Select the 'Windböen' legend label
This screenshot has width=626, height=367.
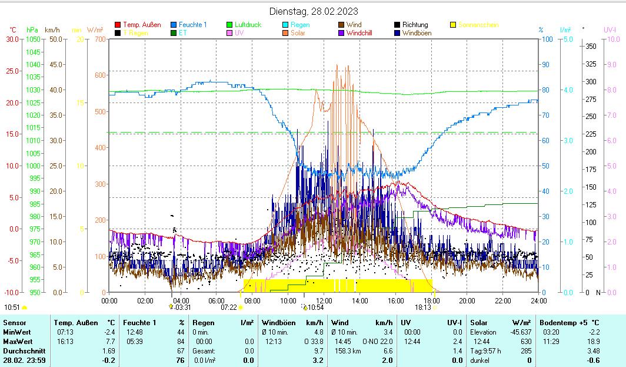pos(417,33)
